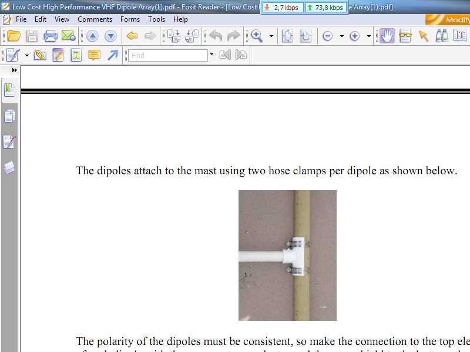Open dropdown next to zoom in button
Viewport: 470px width, 352px height.
click(x=369, y=36)
